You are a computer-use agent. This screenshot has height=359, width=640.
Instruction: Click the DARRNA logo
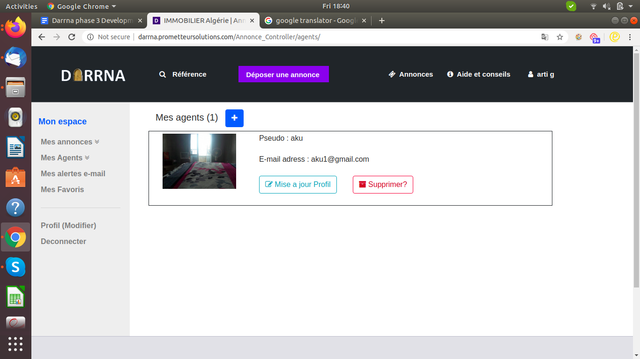coord(93,75)
